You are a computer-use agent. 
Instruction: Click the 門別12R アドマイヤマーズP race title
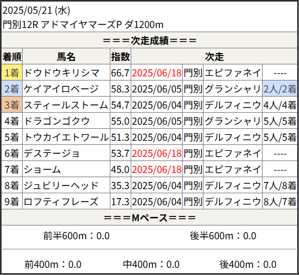pyautogui.click(x=83, y=25)
